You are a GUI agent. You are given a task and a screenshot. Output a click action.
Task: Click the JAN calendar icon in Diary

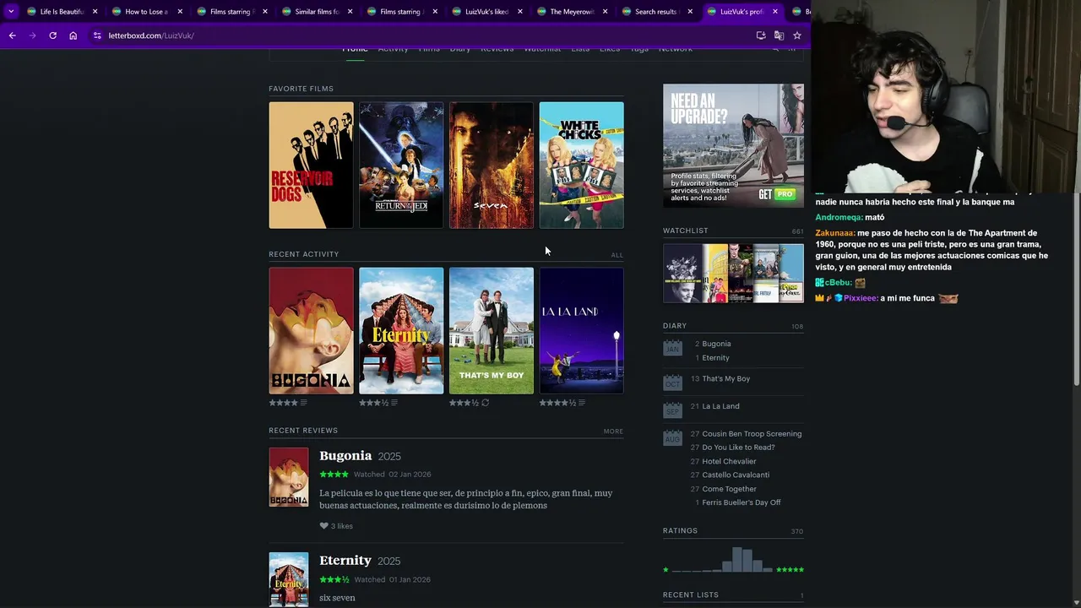coord(672,347)
